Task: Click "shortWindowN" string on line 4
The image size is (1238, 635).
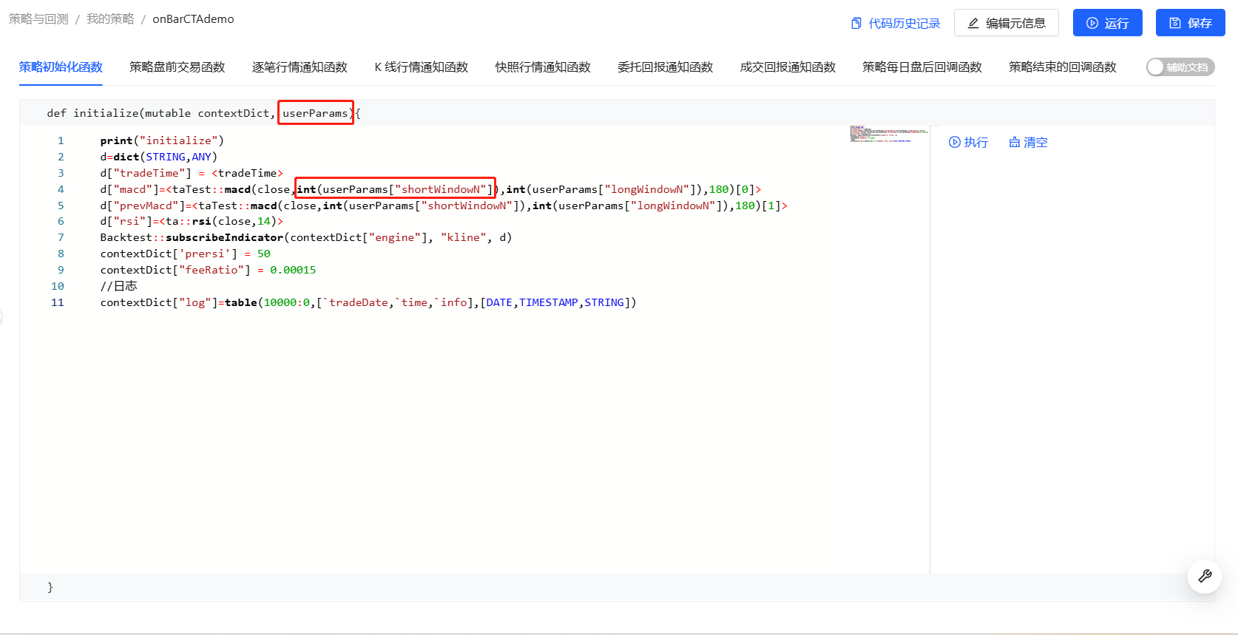Action: [441, 189]
